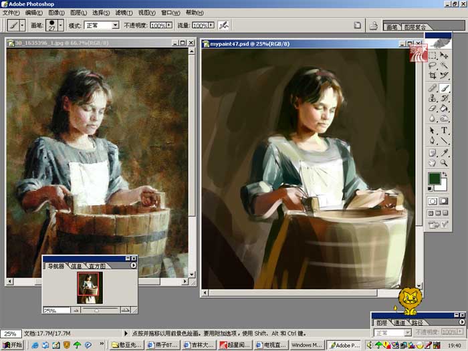The height and width of the screenshot is (351, 468).
Task: Open the 图层复合 palette well tab
Action: click(415, 27)
